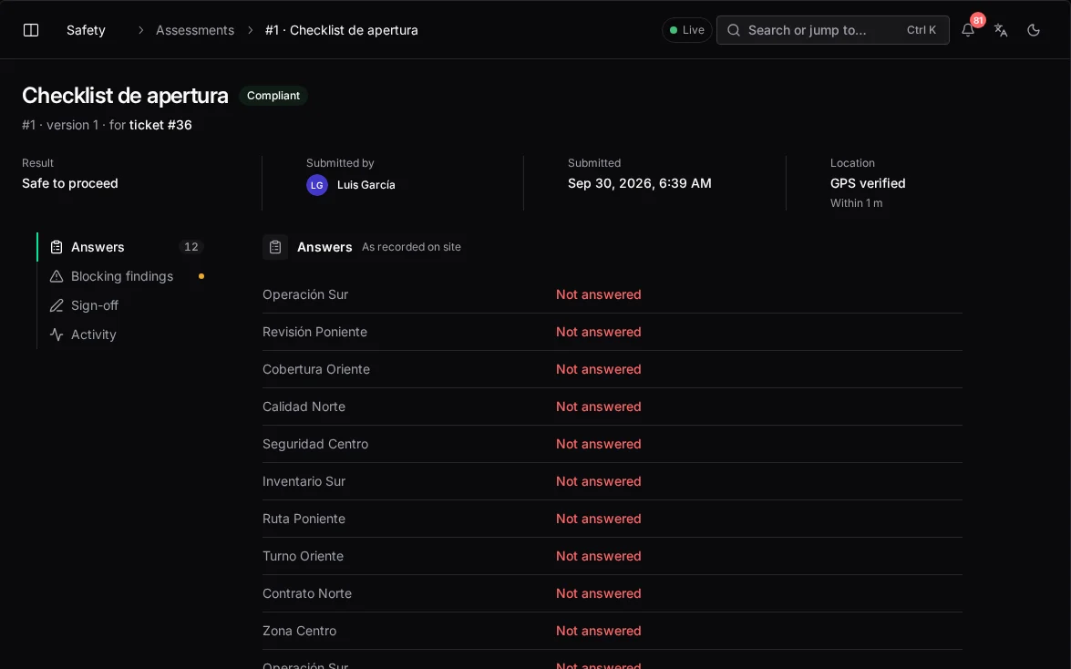Open the language translate icon
The height and width of the screenshot is (669, 1071).
click(1001, 30)
